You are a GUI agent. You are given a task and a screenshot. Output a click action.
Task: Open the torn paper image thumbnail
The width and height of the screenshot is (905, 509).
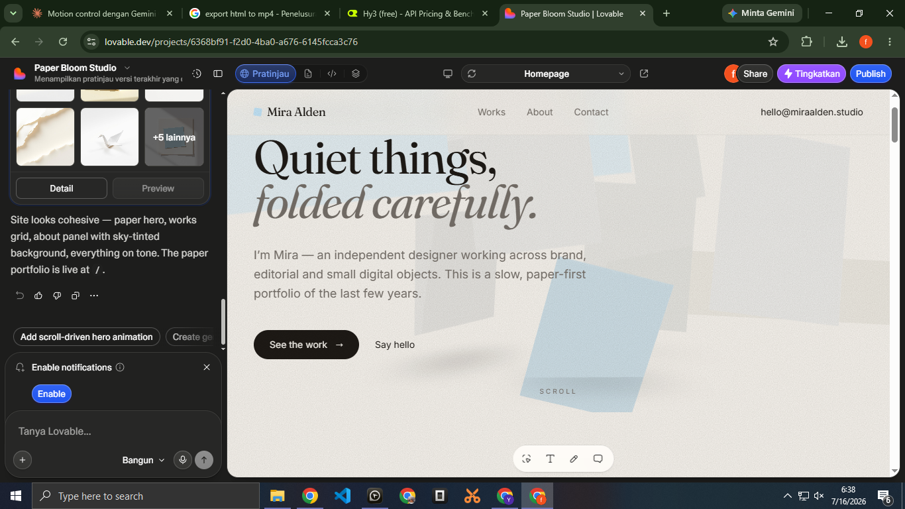45,137
